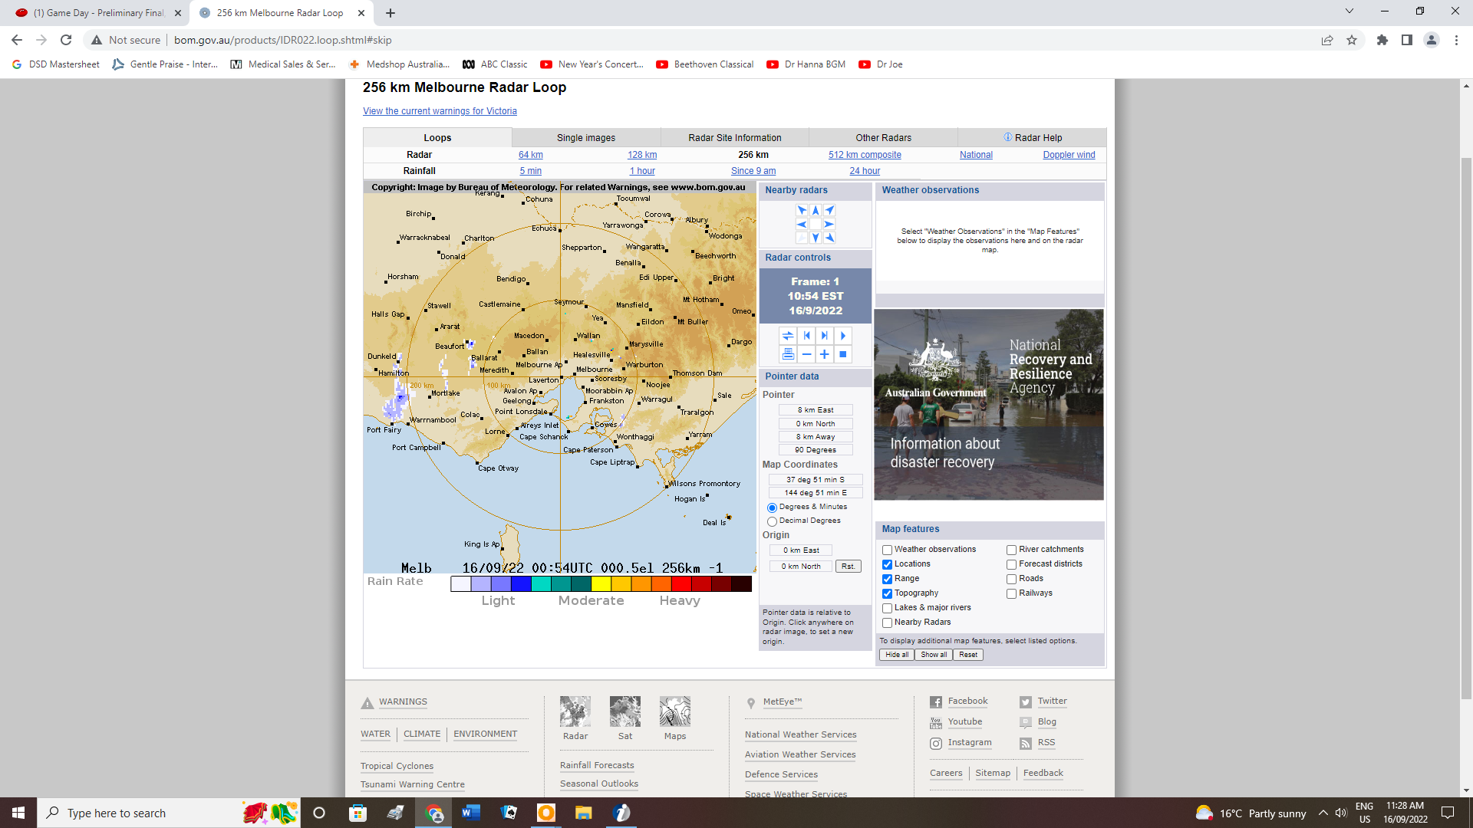The image size is (1473, 828).
Task: Select the south-east nearby radar arrow
Action: tap(829, 238)
